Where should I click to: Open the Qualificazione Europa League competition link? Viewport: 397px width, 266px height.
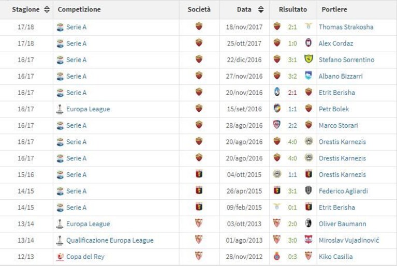110,240
